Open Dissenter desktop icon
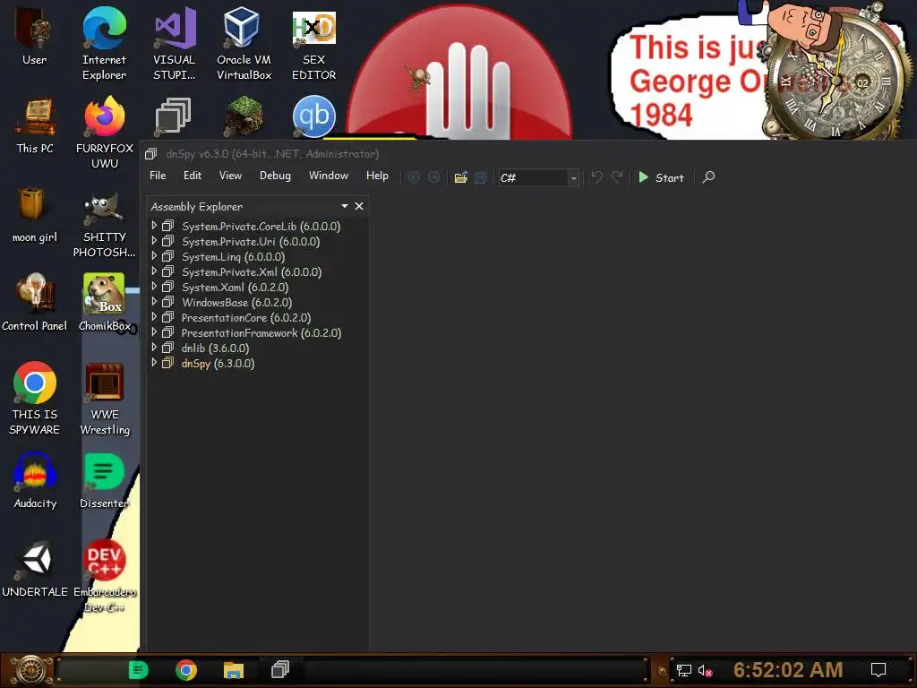The image size is (917, 688). pos(104,480)
